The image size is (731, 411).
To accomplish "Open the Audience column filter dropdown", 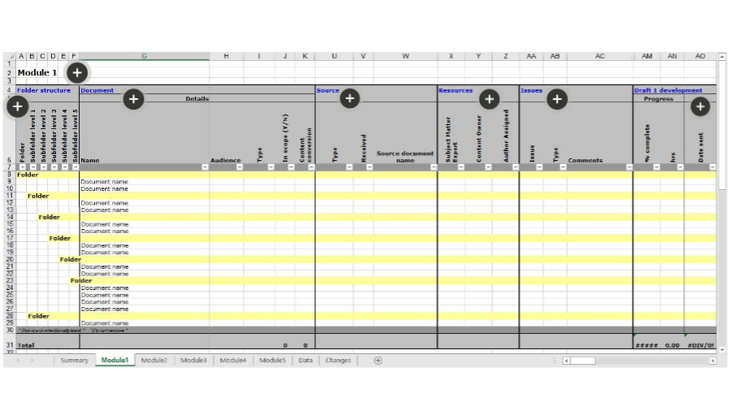I will tap(239, 167).
